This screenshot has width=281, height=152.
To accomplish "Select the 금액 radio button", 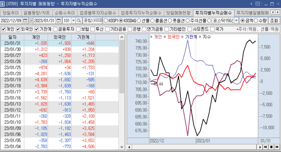I will pos(243,21).
